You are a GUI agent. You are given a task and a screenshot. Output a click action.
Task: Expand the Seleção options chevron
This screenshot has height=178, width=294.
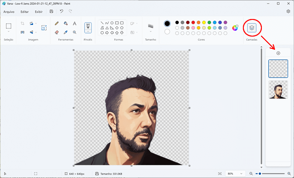[9, 32]
